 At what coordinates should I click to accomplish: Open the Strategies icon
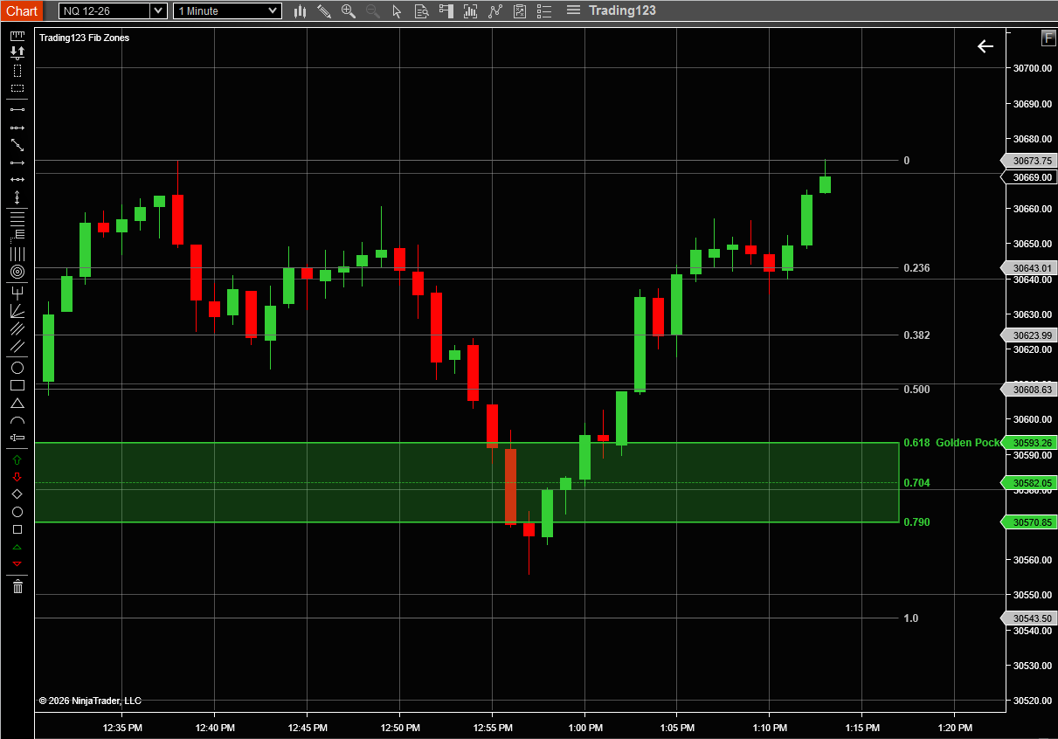coord(495,10)
